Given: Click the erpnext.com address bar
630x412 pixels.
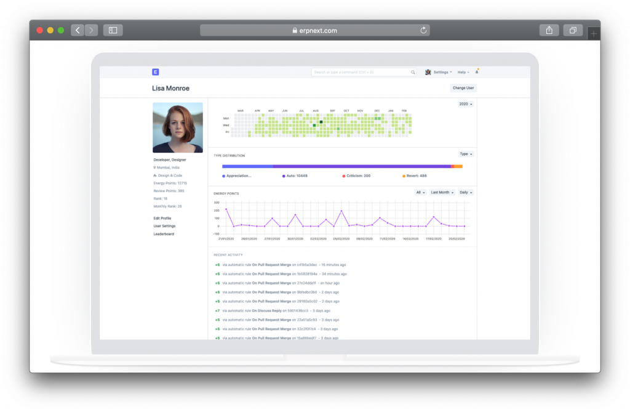Looking at the screenshot, I should tap(315, 30).
